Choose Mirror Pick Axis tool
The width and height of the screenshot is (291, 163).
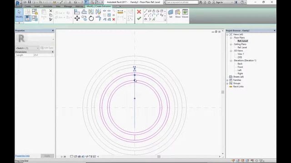coord(91,12)
